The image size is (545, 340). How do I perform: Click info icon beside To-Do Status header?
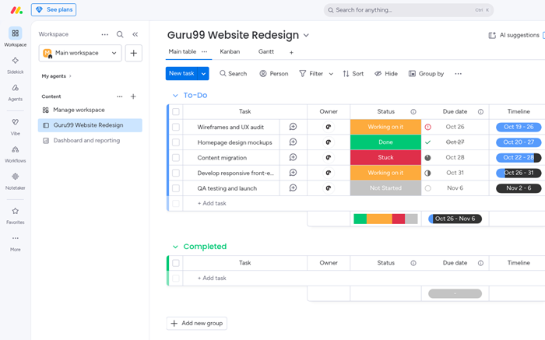[x=413, y=112]
